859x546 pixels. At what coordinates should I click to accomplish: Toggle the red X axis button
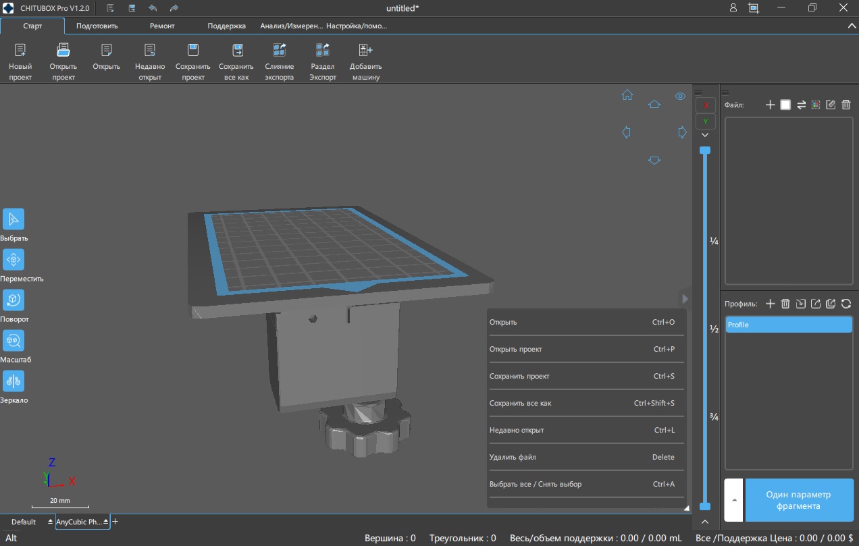705,105
